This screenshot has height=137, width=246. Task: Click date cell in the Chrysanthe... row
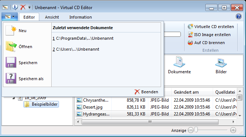point(192,100)
